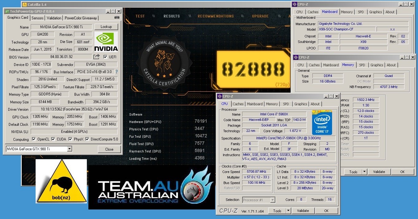Click the Mainboard Model X99-SOC Champion field
Image resolution: width=418 pixels, height=219 pixels.
346,29
